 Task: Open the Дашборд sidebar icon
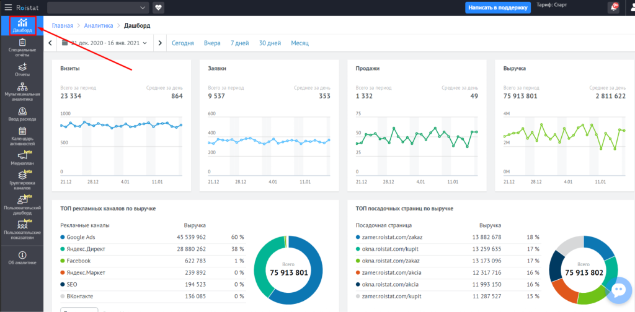(x=23, y=25)
